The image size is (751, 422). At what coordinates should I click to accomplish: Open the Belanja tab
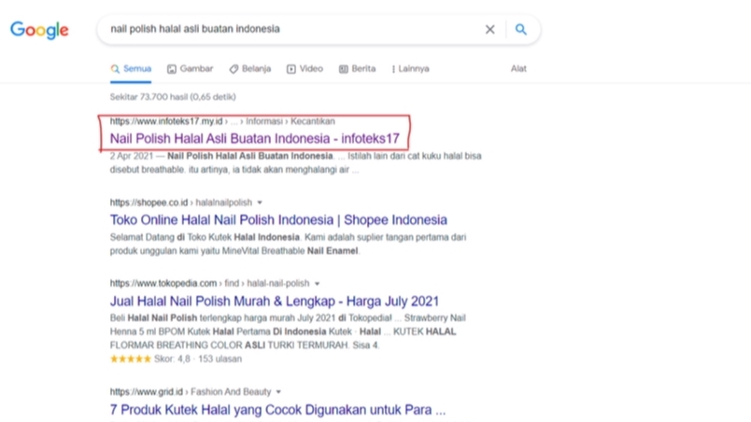250,69
